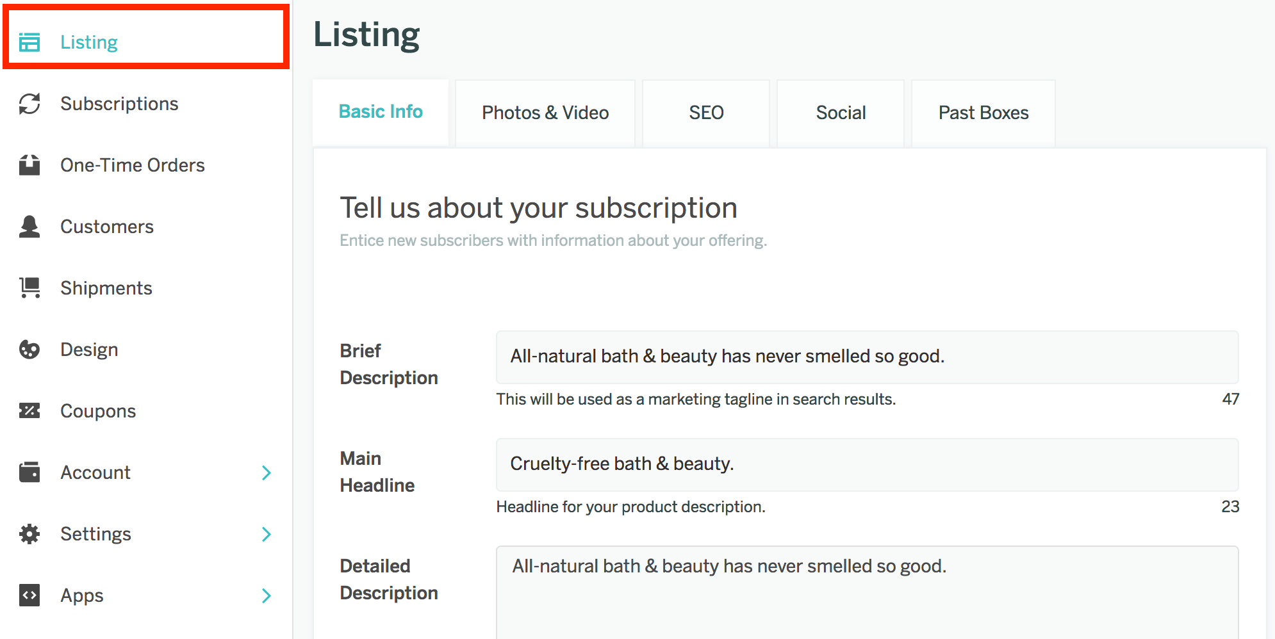Viewport: 1275px width, 639px height.
Task: Click the Settings gear icon
Action: click(29, 533)
